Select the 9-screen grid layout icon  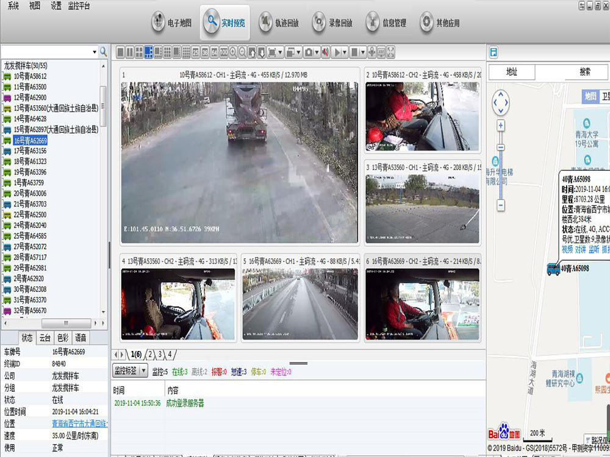tap(166, 53)
